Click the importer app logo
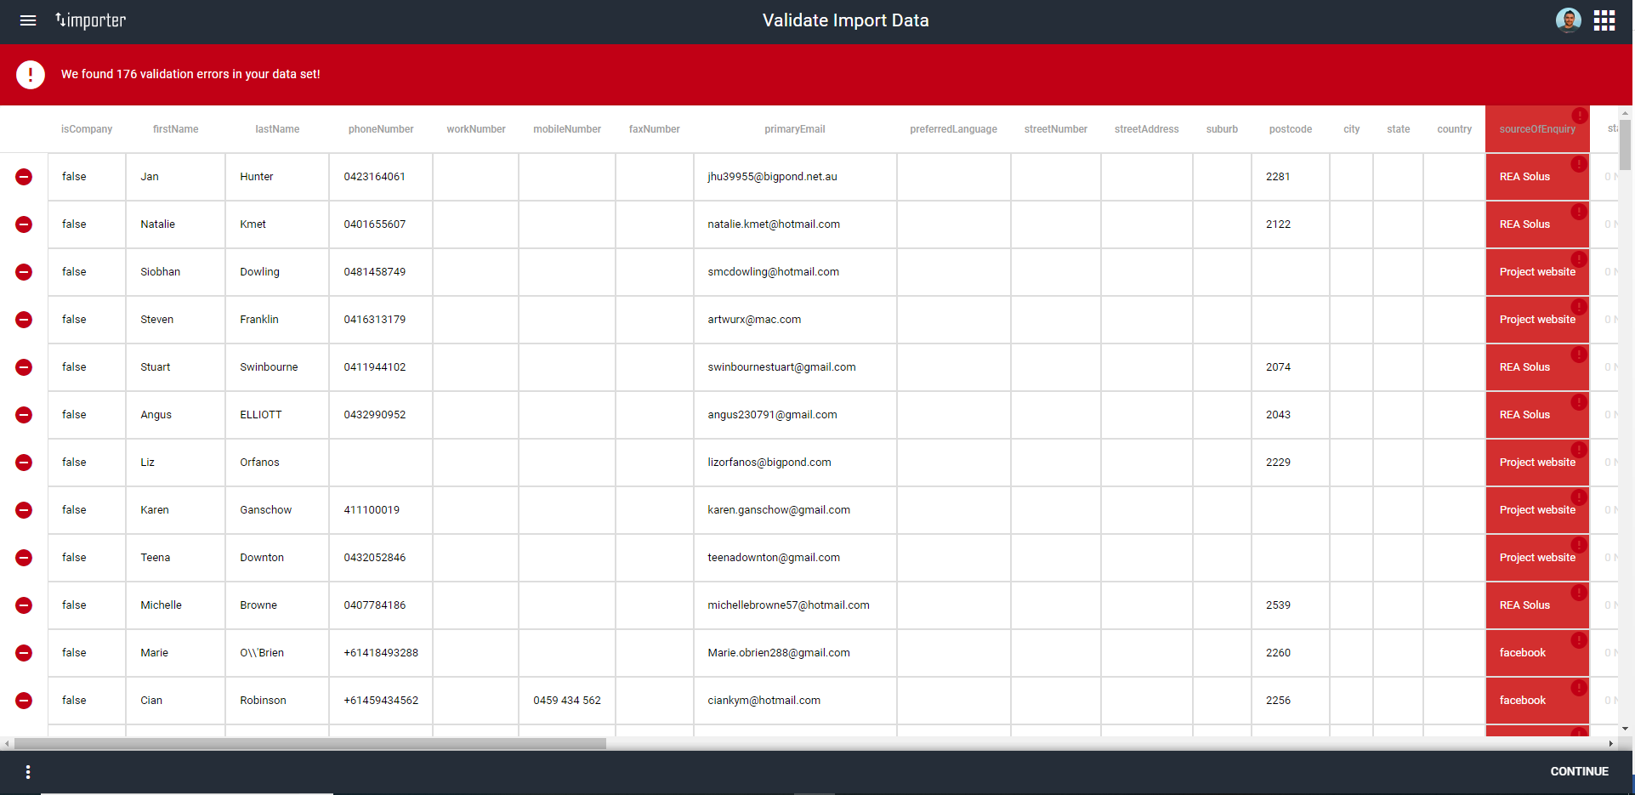 pyautogui.click(x=89, y=20)
